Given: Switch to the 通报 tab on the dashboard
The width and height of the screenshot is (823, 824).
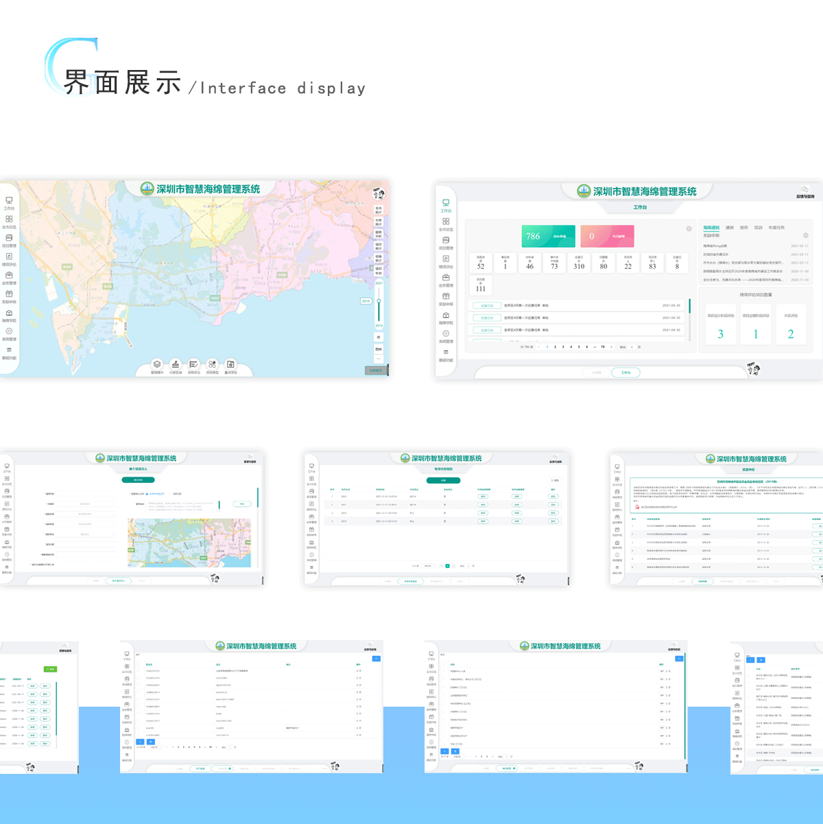Looking at the screenshot, I should tap(730, 227).
